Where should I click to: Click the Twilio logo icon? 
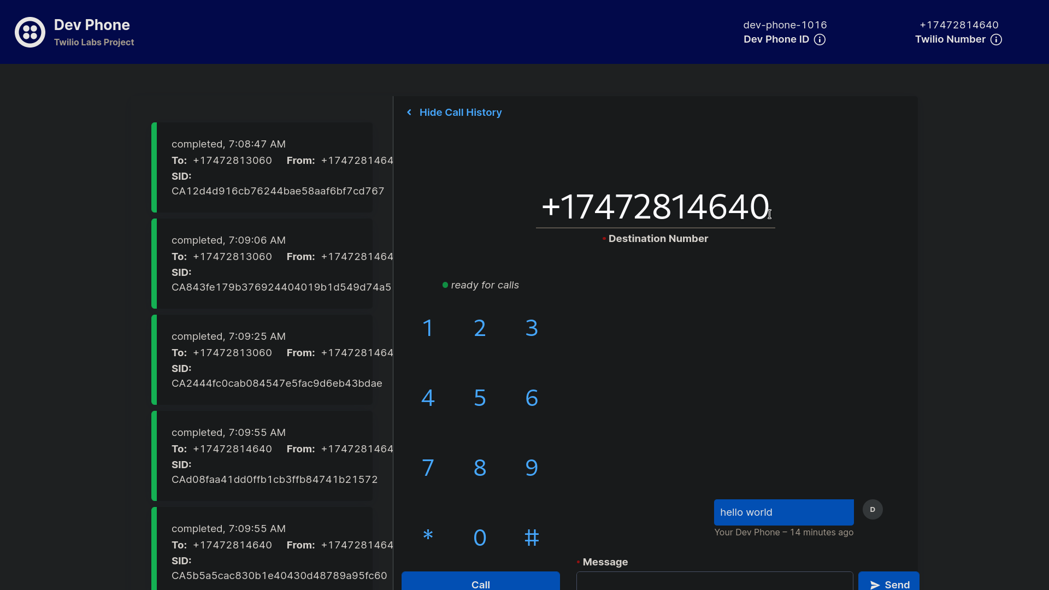tap(30, 32)
